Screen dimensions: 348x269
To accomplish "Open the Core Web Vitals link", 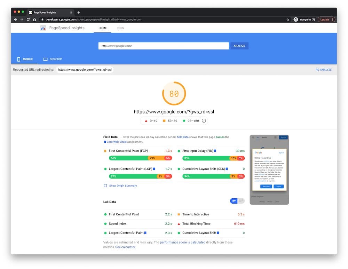I will (117, 142).
